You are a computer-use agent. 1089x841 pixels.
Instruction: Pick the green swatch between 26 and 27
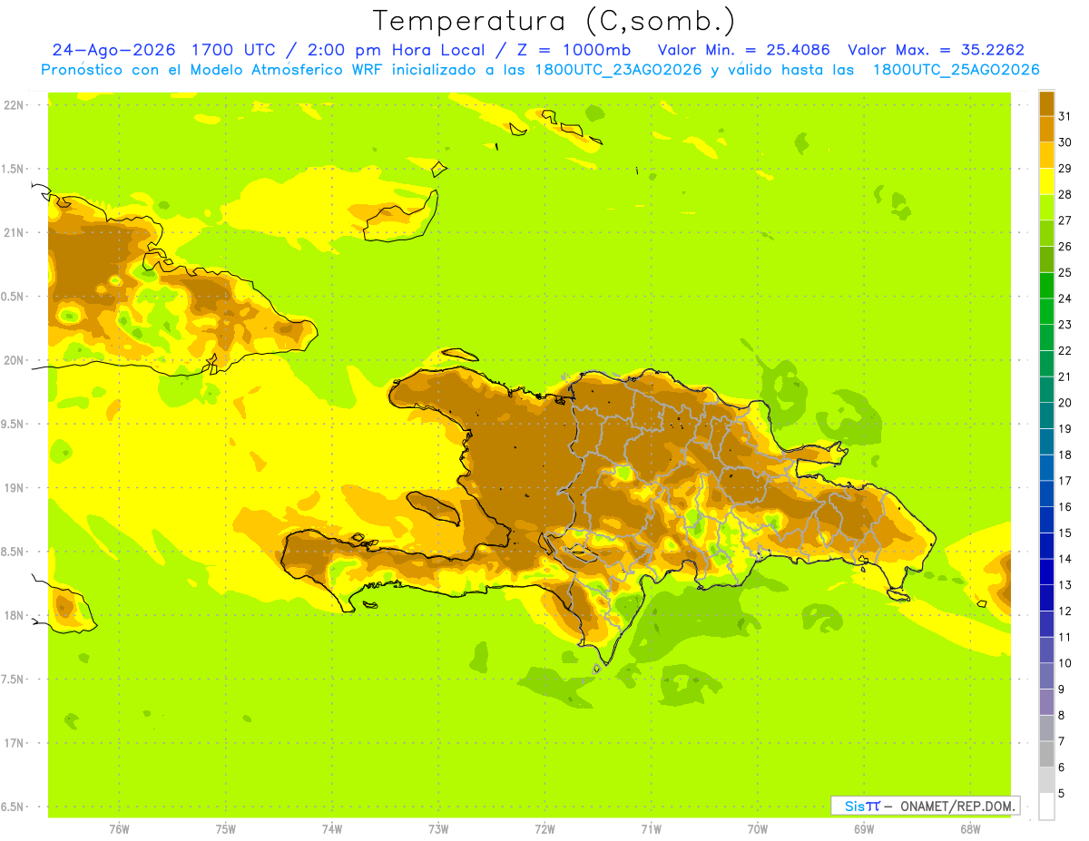(1046, 233)
